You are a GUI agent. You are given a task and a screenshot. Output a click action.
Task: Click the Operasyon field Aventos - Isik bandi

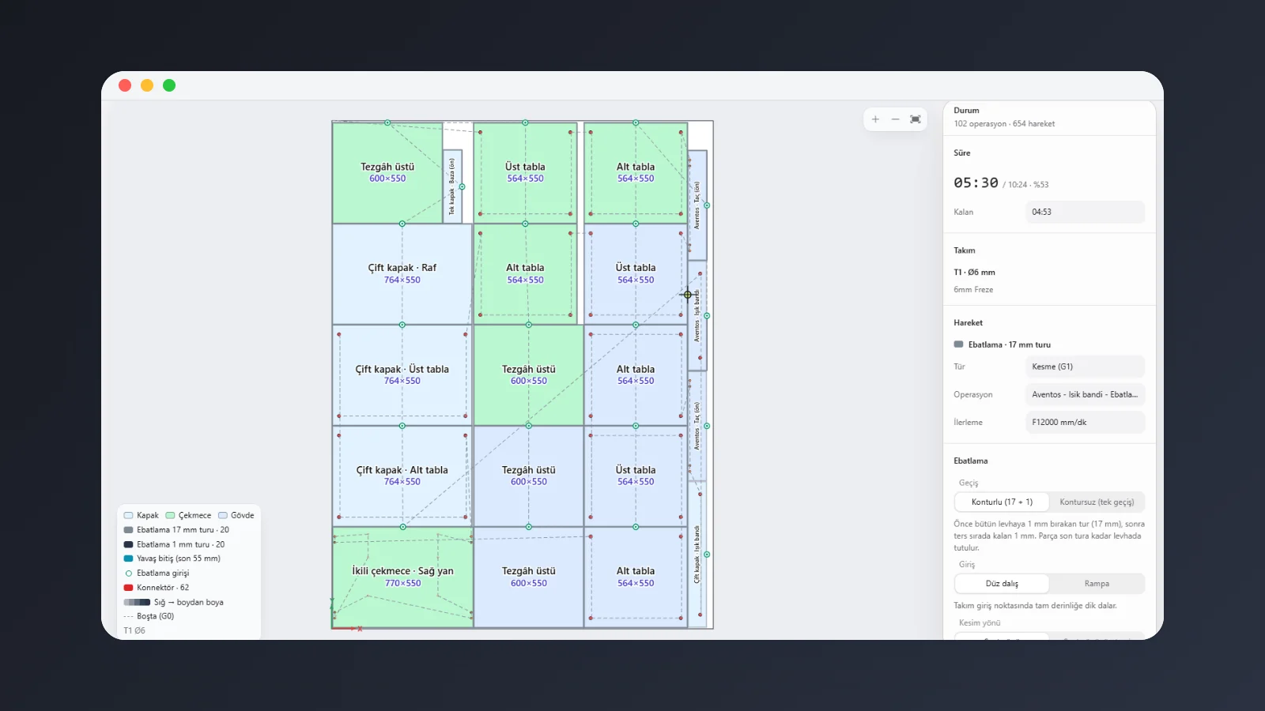point(1085,394)
